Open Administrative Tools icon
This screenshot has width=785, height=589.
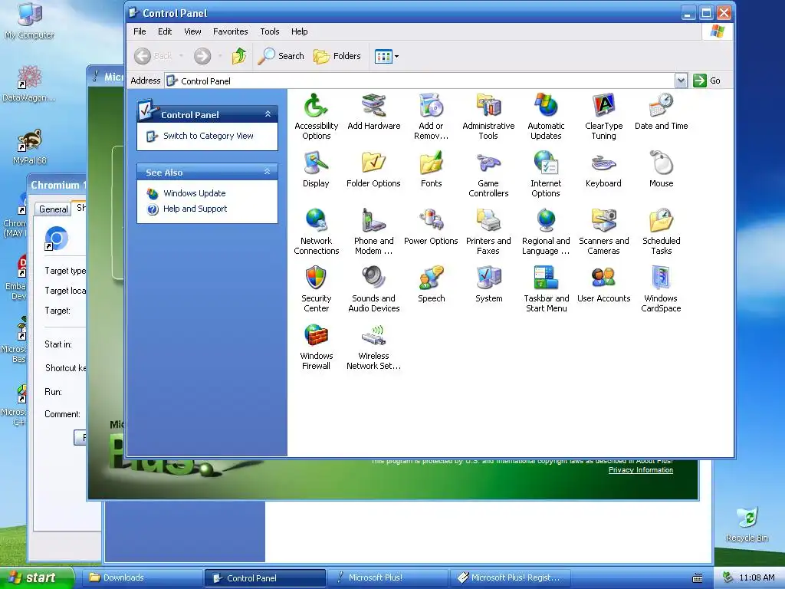(488, 117)
